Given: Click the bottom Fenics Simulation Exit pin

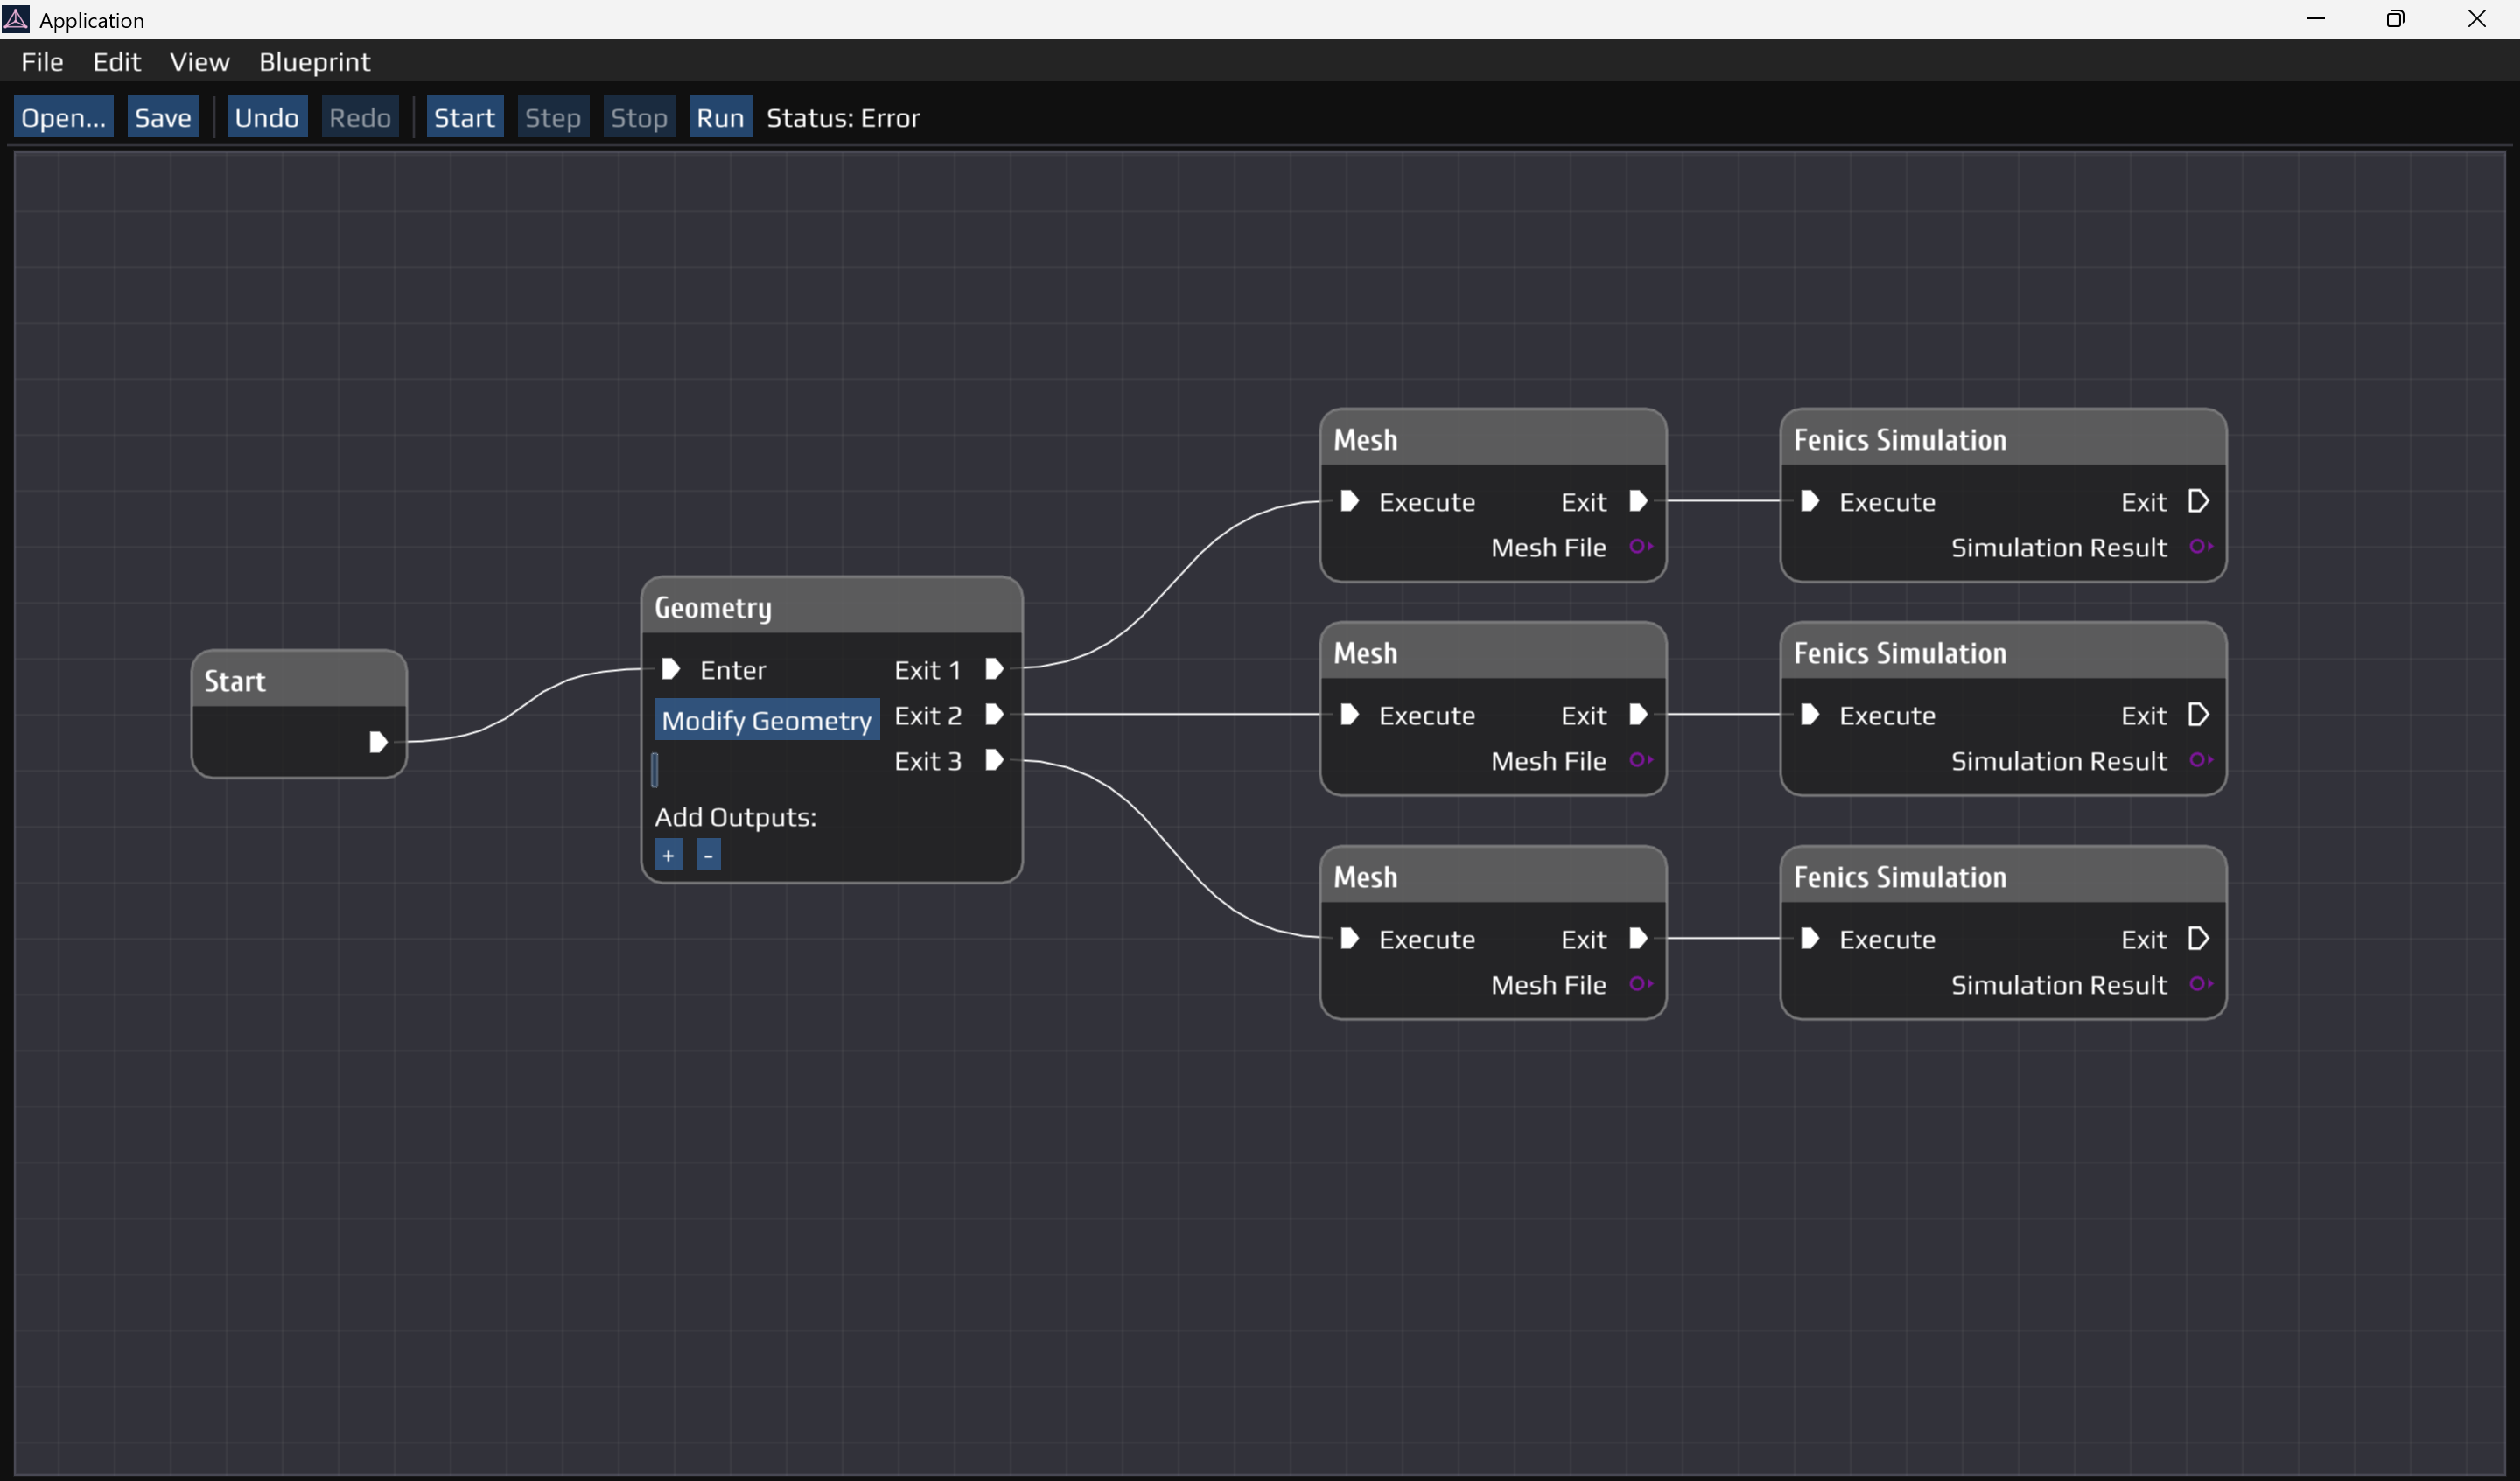Looking at the screenshot, I should [2198, 939].
